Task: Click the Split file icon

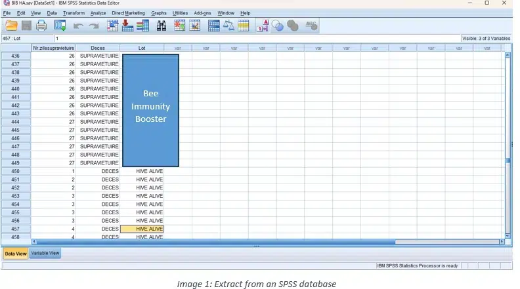Action: (x=214, y=26)
